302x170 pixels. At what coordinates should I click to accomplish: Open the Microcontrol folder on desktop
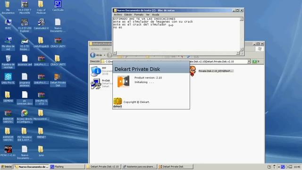click(41, 115)
